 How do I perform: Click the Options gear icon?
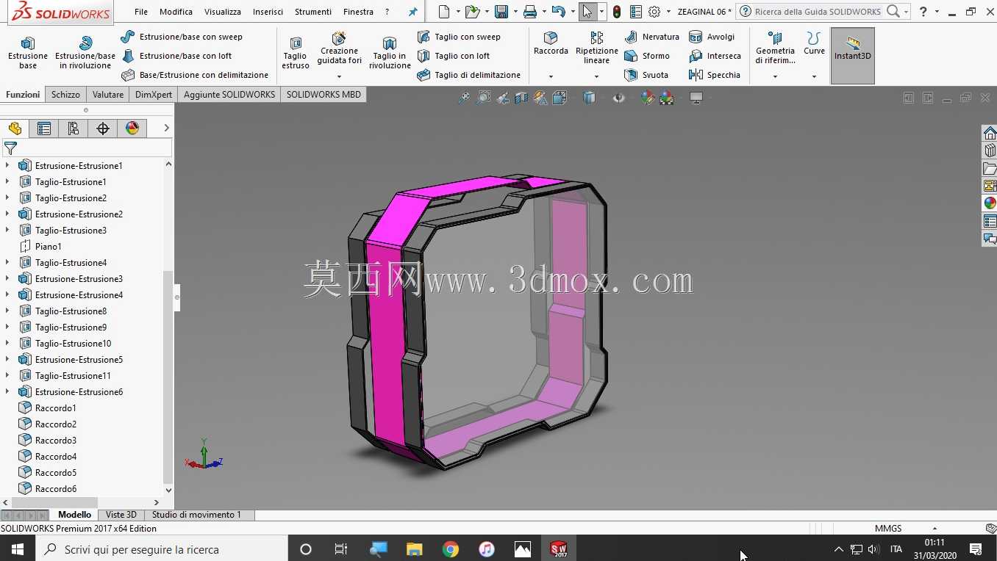[x=654, y=12]
